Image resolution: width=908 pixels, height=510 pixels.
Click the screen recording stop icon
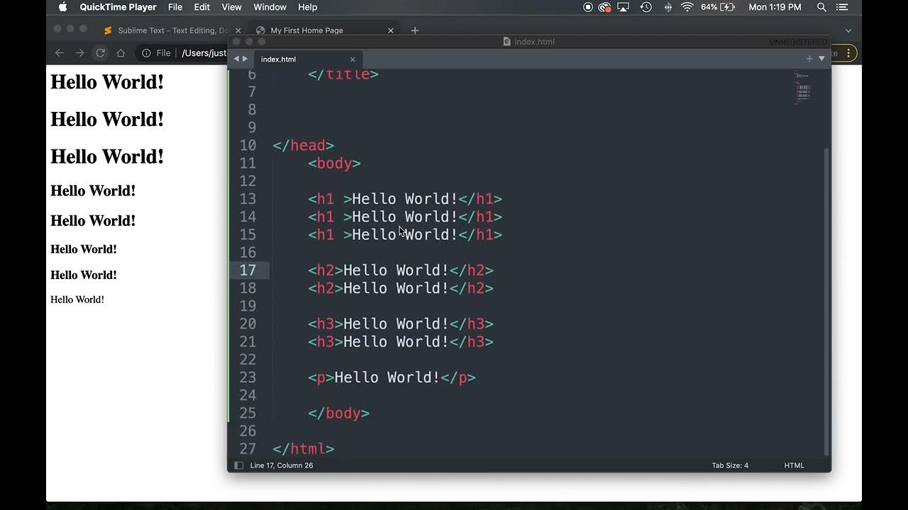[588, 7]
